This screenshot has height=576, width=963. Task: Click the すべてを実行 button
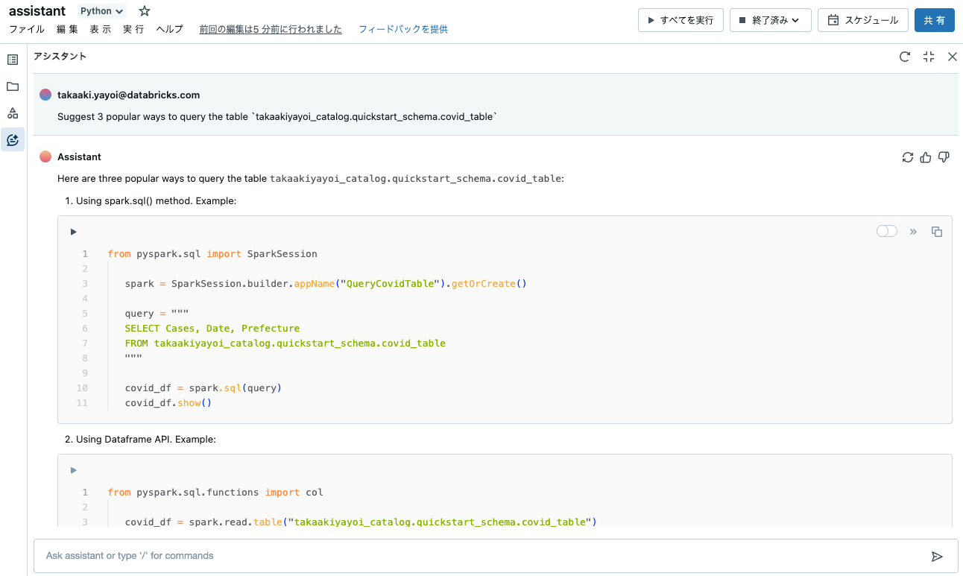[x=680, y=20]
